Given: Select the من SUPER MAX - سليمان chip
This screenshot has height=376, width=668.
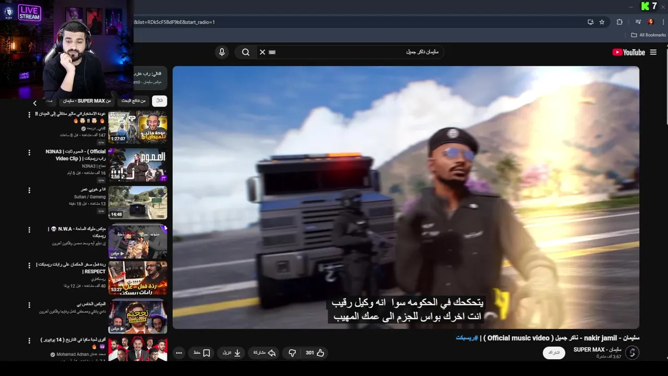Looking at the screenshot, I should (x=87, y=101).
